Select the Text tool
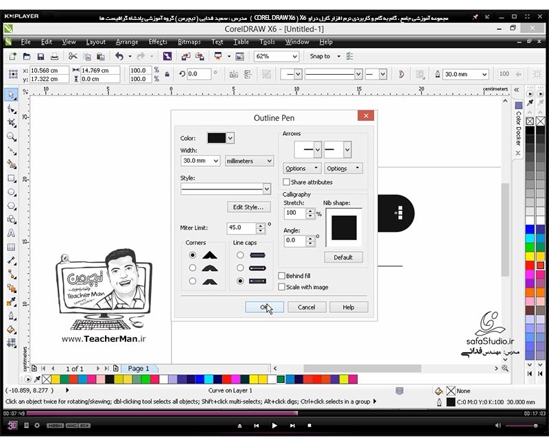 [11, 233]
